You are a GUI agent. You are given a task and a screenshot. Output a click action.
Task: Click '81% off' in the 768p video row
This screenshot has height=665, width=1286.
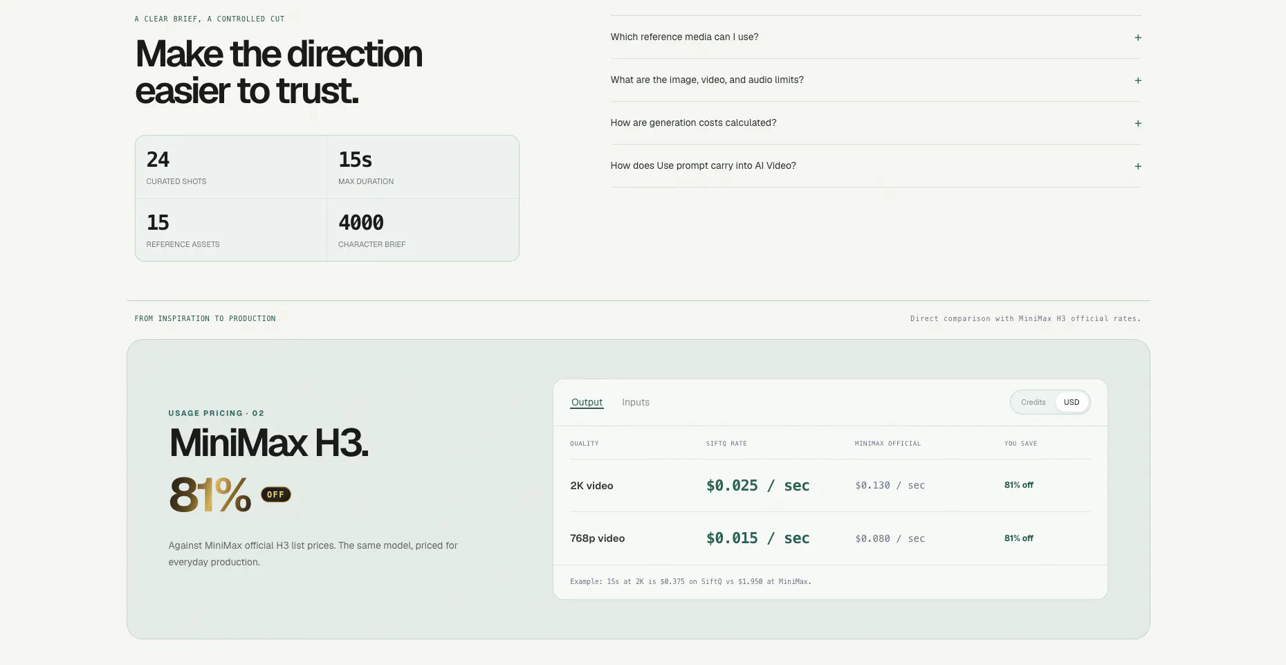coord(1019,538)
